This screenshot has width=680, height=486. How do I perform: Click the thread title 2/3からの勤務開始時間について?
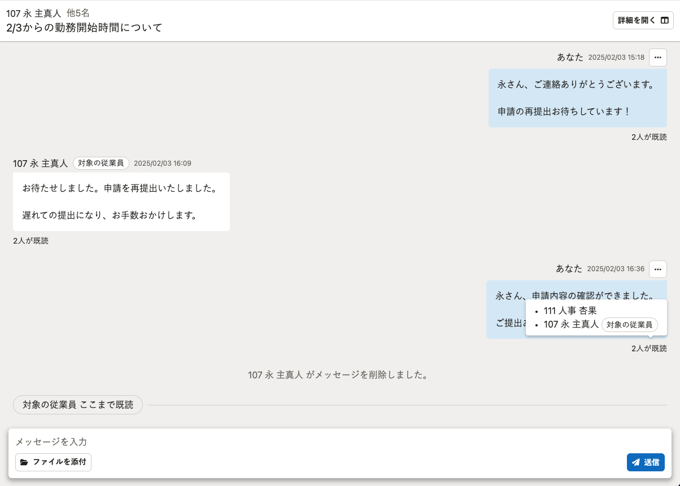[84, 28]
